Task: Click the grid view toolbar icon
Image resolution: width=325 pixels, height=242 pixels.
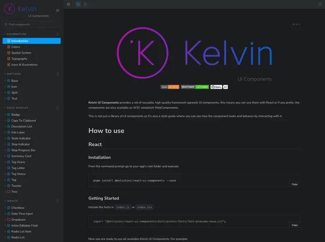Action: [x=68, y=4]
